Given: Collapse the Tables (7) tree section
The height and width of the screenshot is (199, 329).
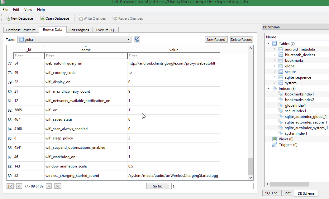Looking at the screenshot, I should (269, 44).
